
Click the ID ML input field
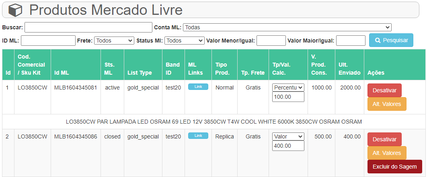(x=48, y=41)
